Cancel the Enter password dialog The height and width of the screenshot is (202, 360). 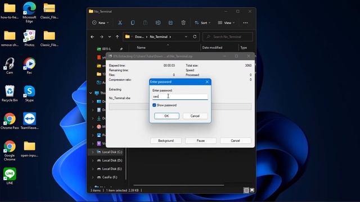[x=195, y=116]
